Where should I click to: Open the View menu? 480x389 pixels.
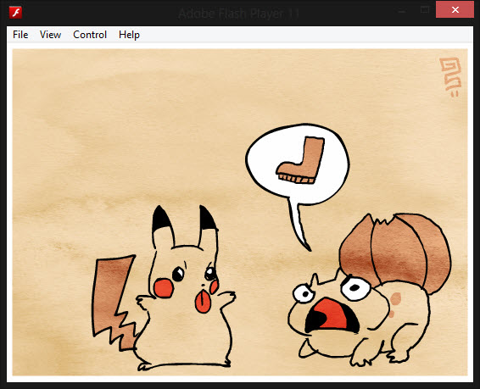[50, 35]
